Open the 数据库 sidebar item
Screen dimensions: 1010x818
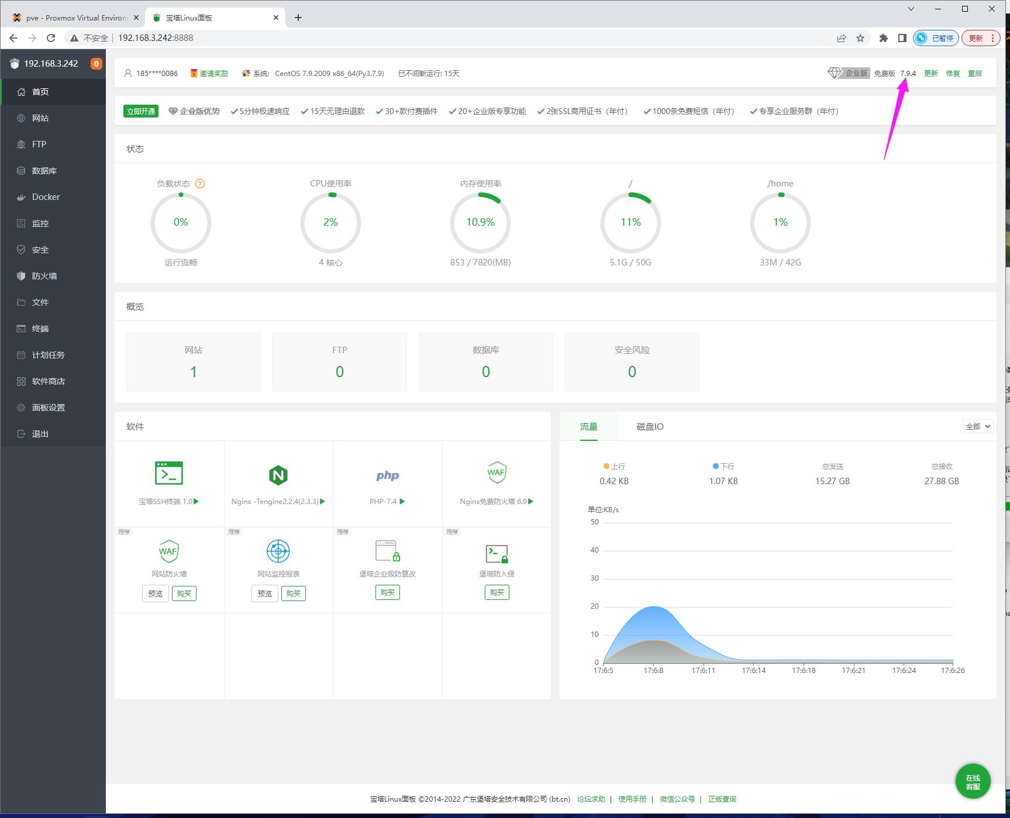(53, 171)
